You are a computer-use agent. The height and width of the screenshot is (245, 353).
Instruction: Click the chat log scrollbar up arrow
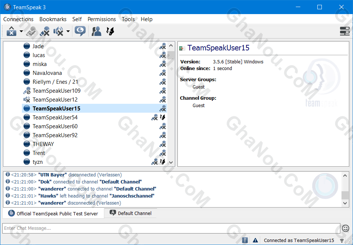pos(345,176)
